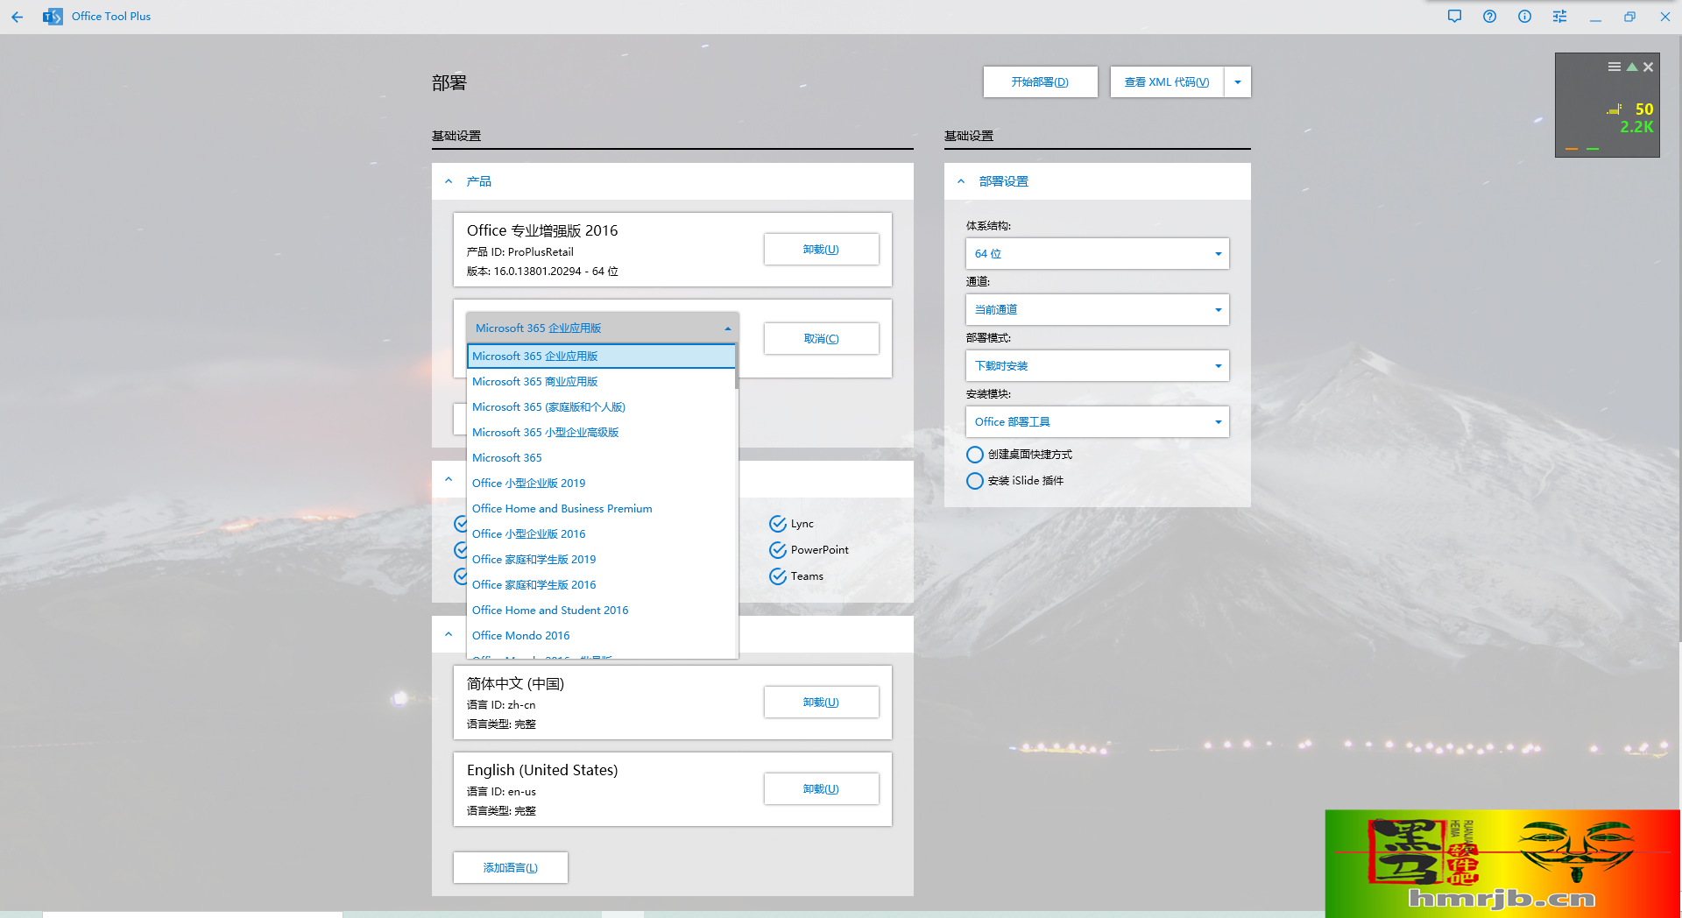Open the 安装模块 Office 部署工具 dropdown
The image size is (1682, 918).
pyautogui.click(x=1098, y=422)
